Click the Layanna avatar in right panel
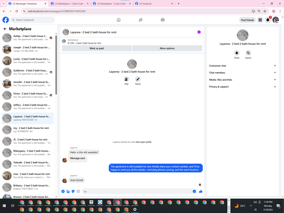 pyautogui.click(x=243, y=35)
